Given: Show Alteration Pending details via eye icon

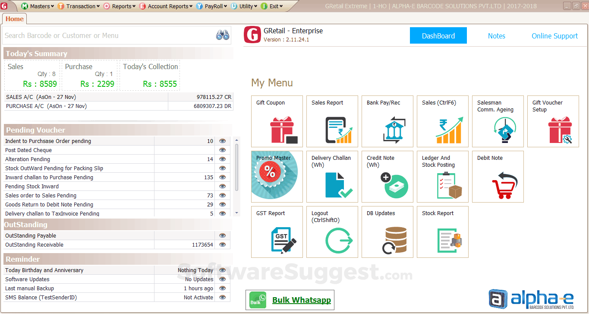Looking at the screenshot, I should point(222,159).
